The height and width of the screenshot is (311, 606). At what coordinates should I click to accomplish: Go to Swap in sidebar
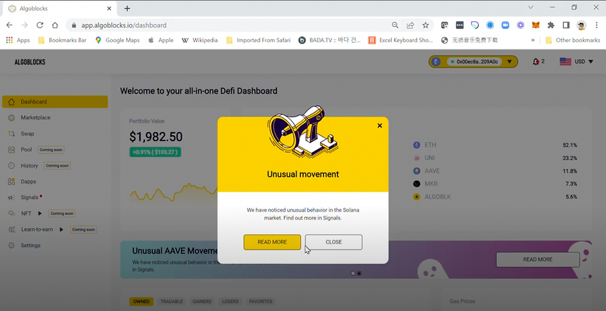27,134
